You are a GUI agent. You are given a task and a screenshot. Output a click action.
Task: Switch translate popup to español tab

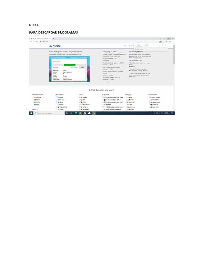pos(146,45)
